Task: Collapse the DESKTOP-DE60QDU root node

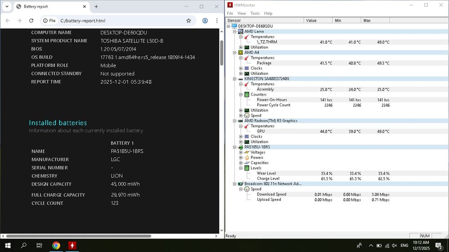Action: (x=229, y=26)
